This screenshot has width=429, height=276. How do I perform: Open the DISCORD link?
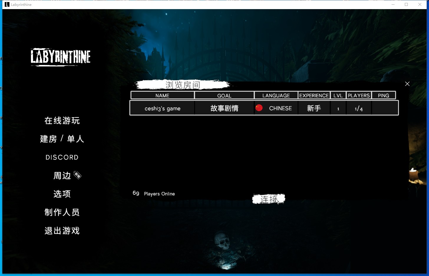pos(62,157)
